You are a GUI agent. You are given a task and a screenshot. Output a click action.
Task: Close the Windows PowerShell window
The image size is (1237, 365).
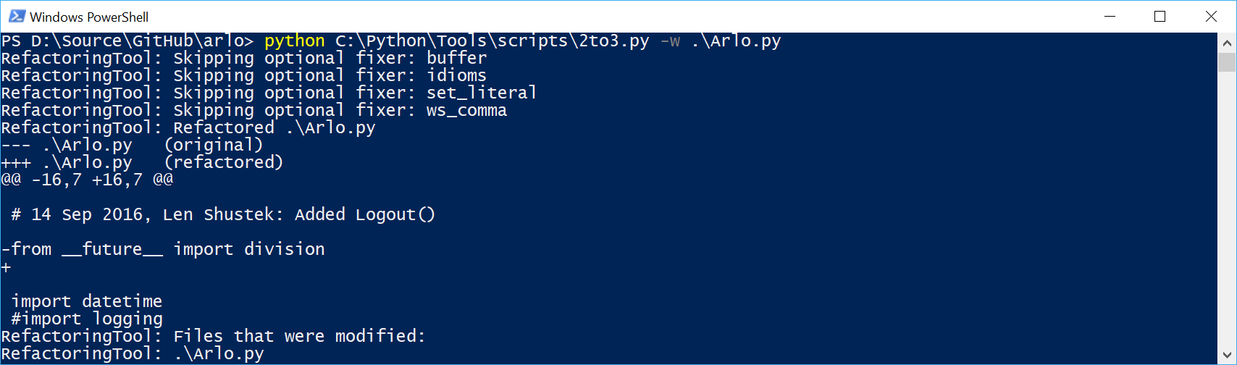click(x=1210, y=16)
